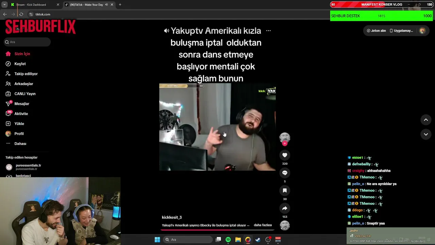Click the MANIFEST KONSER VLOG goal bar
Screen dimensions: 435x245
(381, 5)
